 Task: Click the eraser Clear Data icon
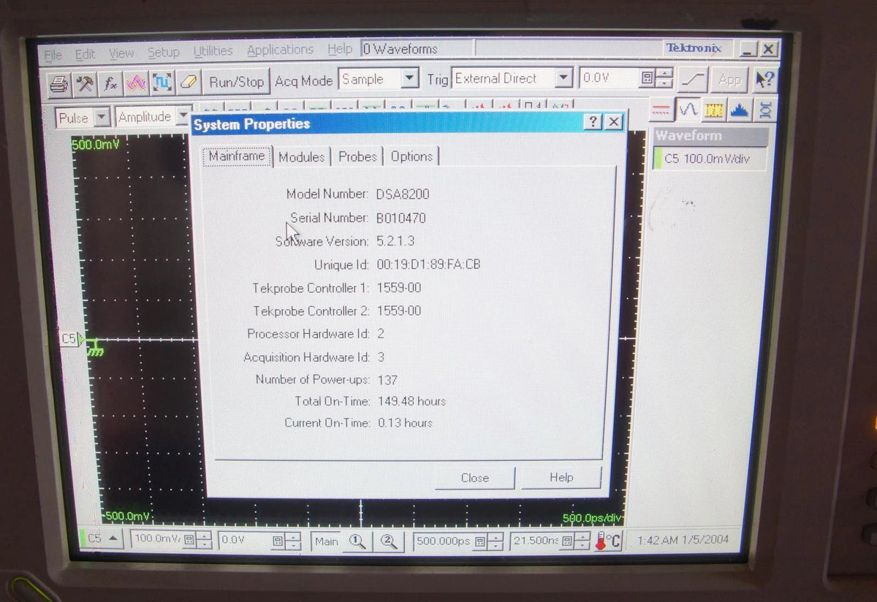tap(189, 83)
